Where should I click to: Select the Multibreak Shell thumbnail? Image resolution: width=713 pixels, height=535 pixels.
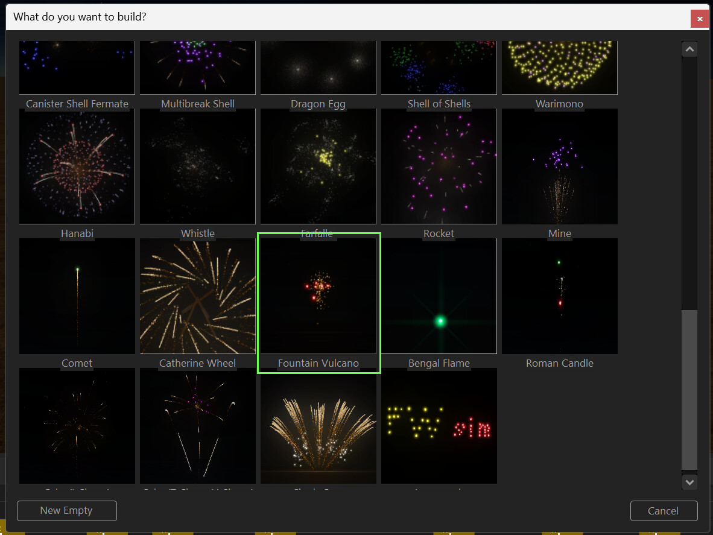coord(198,68)
